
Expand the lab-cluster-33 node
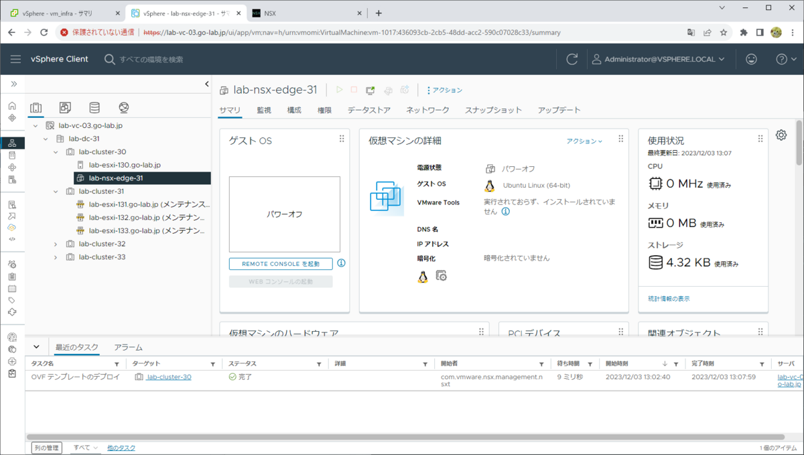point(56,257)
